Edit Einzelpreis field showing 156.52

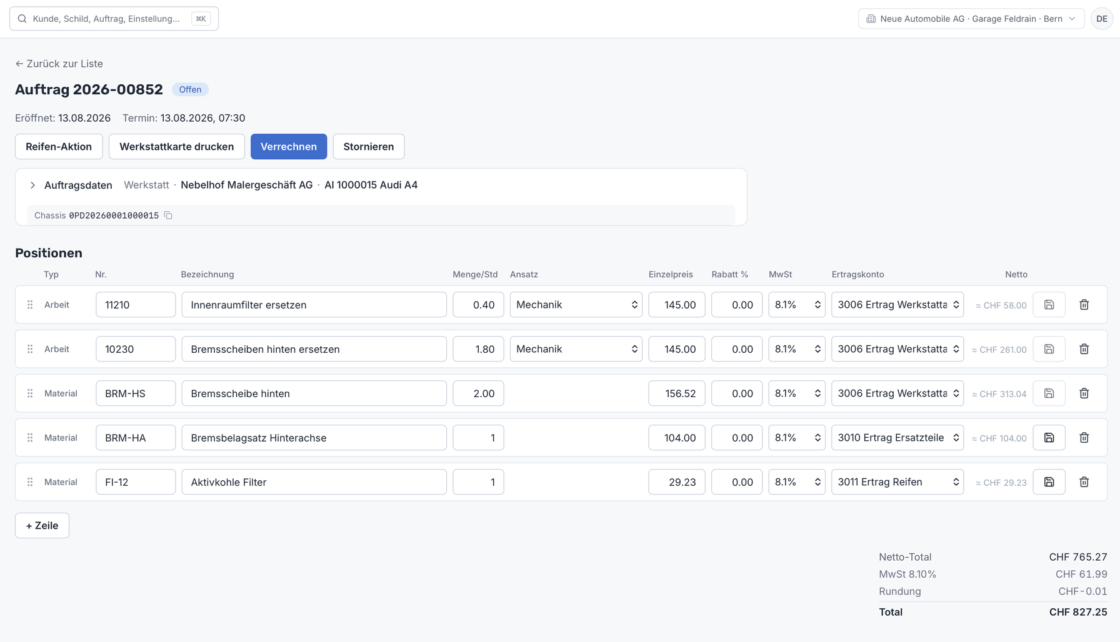tap(677, 393)
